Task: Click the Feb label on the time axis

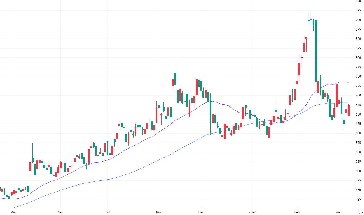Action: point(297,212)
